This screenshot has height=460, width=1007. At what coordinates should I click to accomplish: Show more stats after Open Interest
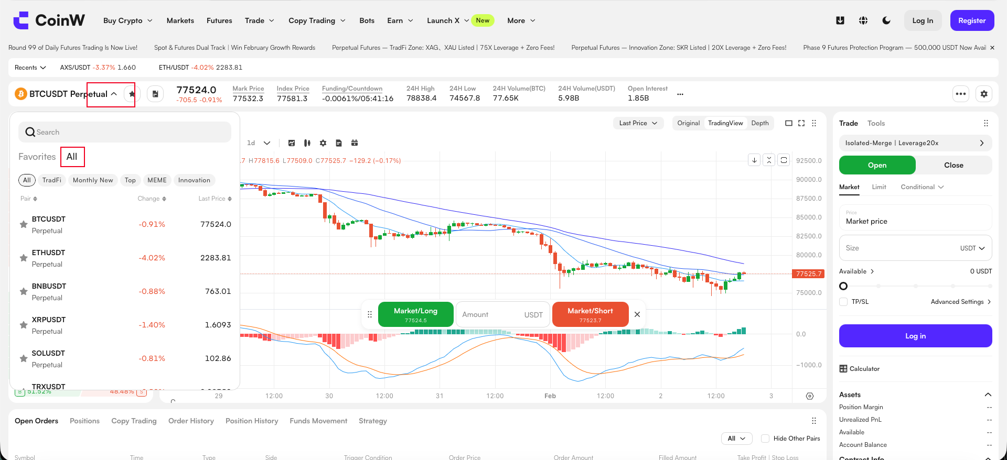[x=680, y=94]
